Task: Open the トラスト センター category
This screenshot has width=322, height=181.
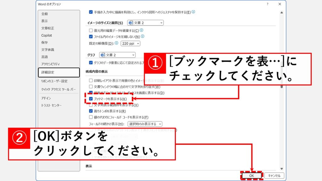Action: click(51, 105)
